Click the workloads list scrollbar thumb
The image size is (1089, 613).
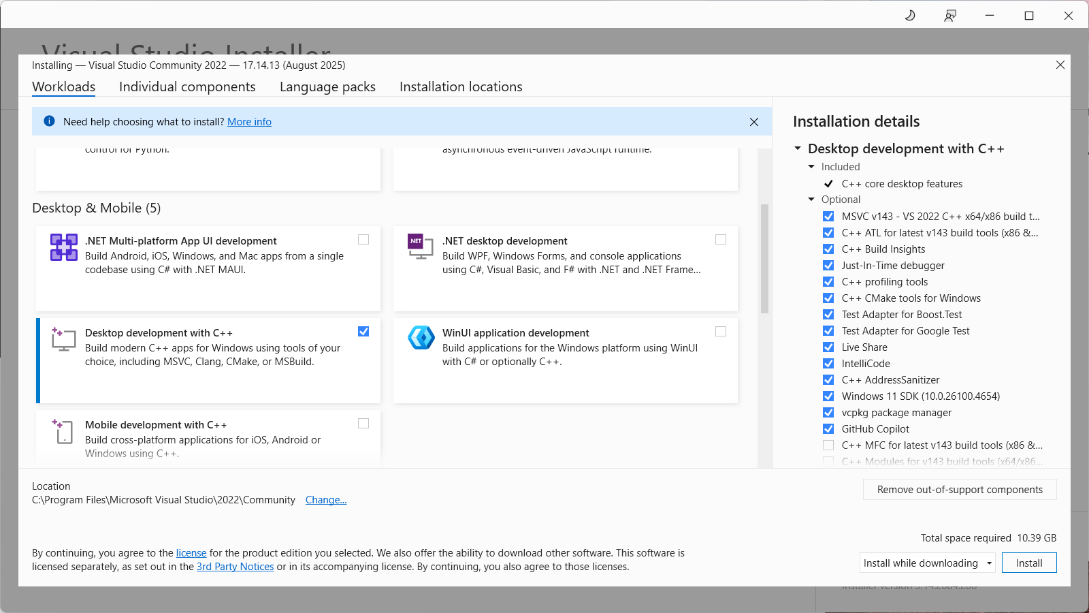(x=764, y=259)
